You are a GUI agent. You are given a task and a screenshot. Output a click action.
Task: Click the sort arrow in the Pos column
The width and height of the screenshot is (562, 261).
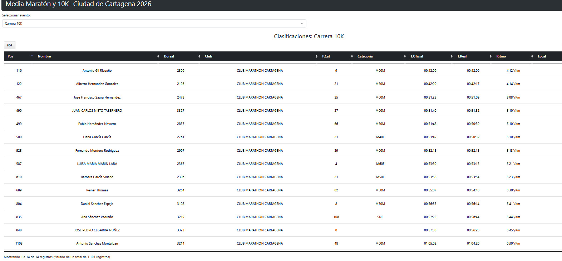tap(32, 56)
